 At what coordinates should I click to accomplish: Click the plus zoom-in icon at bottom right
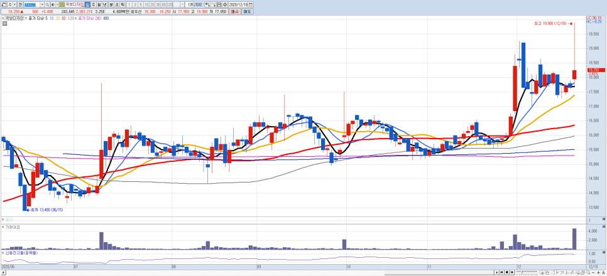(x=598, y=272)
